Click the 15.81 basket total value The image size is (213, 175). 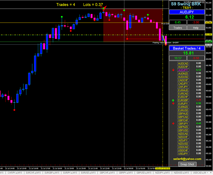188,53
